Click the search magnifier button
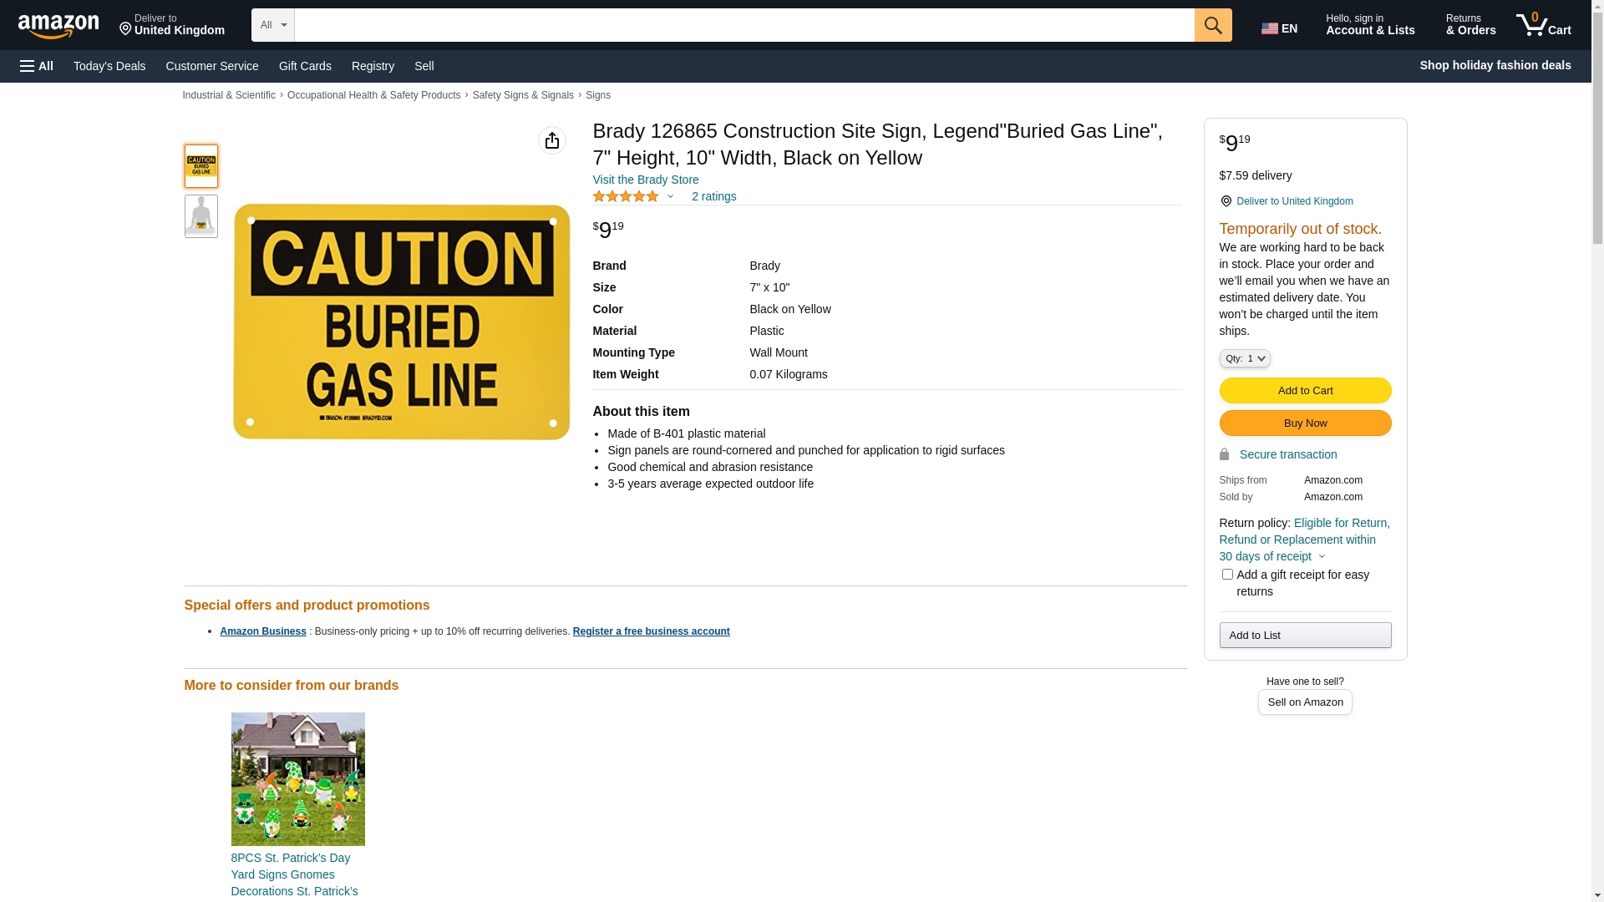Viewport: 1604px width, 902px height. point(1213,25)
